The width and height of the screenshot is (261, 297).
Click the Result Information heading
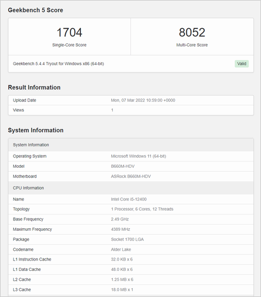(x=34, y=88)
